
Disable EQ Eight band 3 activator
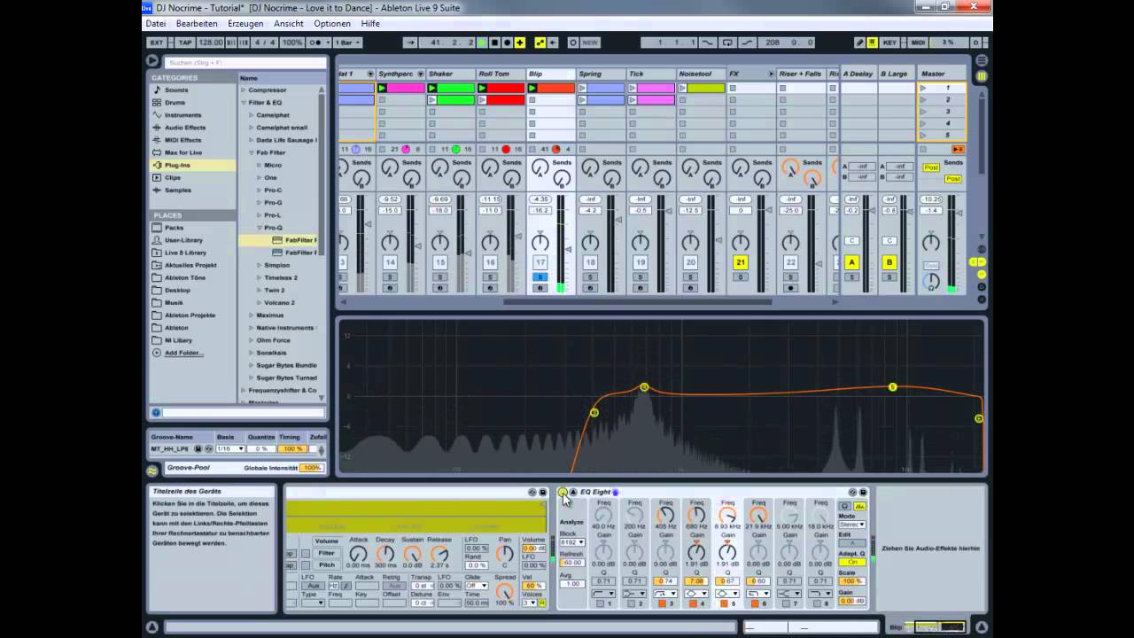[x=662, y=604]
